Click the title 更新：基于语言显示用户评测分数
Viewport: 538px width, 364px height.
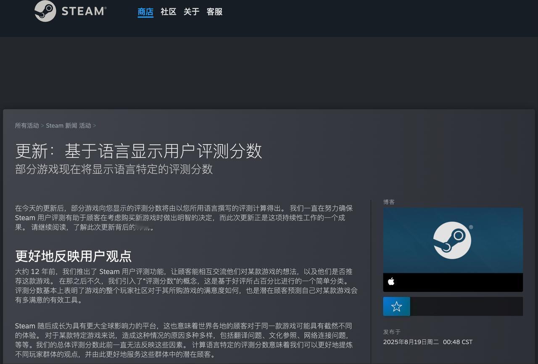coord(139,151)
